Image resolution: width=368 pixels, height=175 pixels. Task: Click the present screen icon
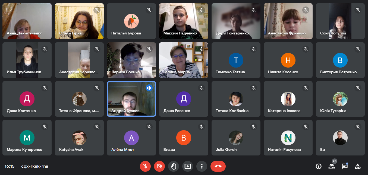point(188,166)
